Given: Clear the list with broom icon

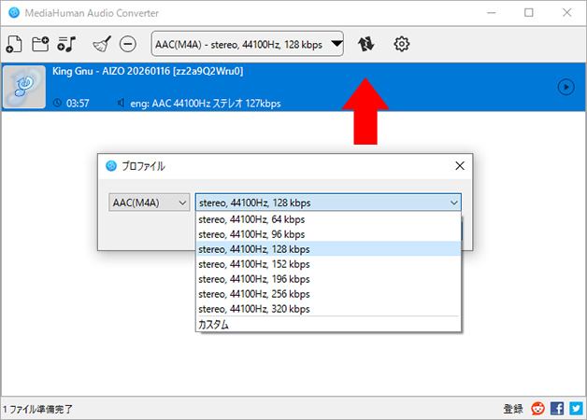Looking at the screenshot, I should [x=102, y=44].
